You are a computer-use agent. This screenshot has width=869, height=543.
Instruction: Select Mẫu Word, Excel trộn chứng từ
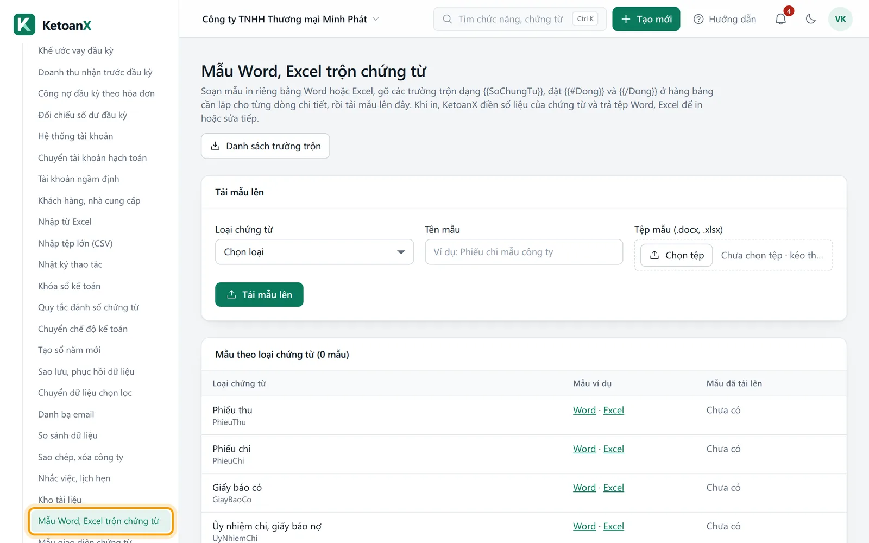pyautogui.click(x=101, y=521)
